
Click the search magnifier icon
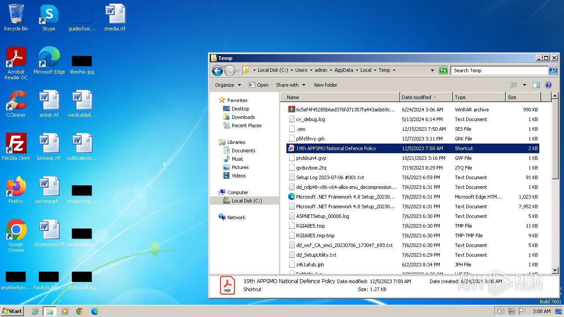click(553, 70)
